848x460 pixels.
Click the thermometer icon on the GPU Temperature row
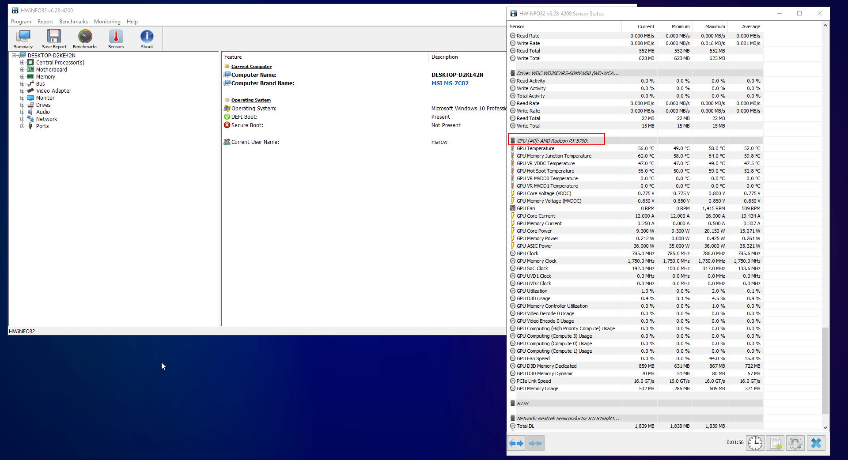tap(512, 148)
